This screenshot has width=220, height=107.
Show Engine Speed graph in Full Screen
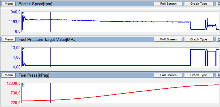point(168,4)
